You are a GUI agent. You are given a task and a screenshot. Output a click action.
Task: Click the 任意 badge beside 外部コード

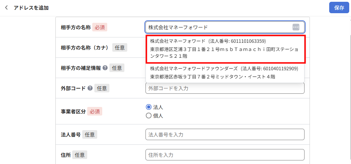102,88
